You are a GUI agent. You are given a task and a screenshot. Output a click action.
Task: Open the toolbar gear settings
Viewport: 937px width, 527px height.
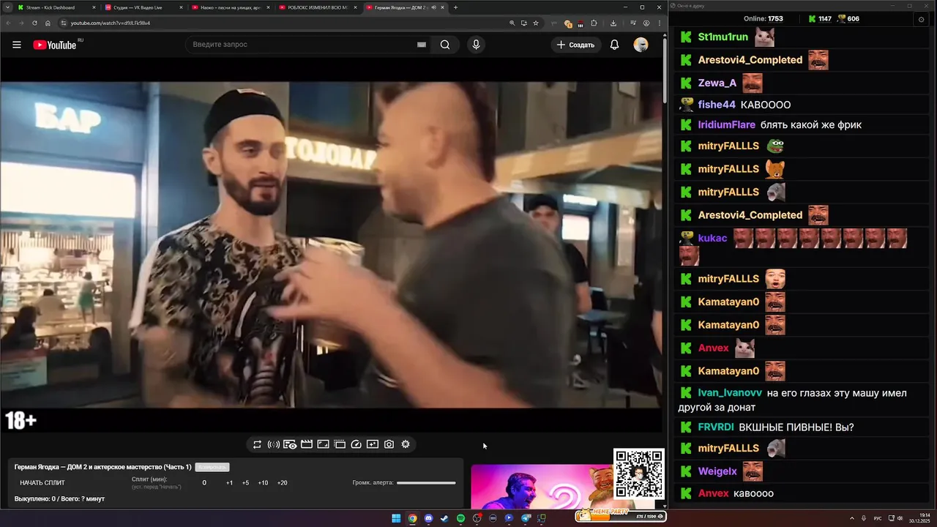point(406,444)
